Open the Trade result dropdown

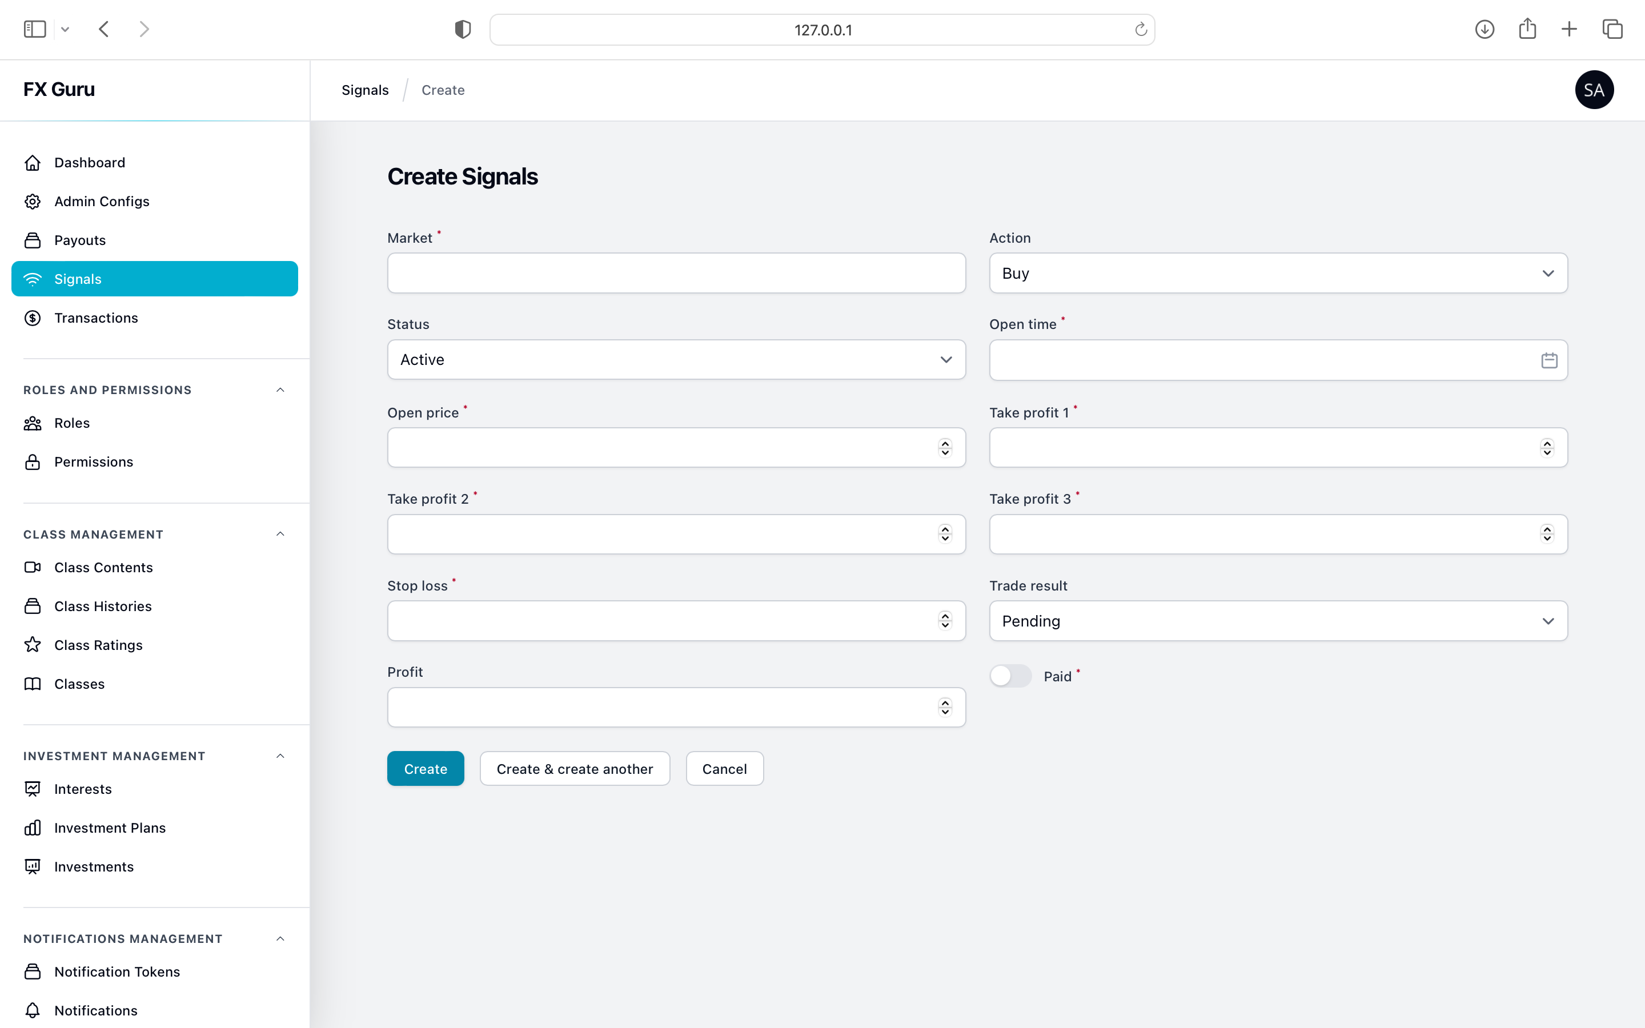[1278, 621]
